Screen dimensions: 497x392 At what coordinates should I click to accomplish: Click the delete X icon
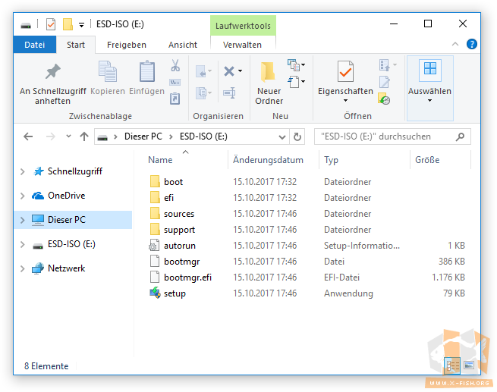pyautogui.click(x=229, y=71)
